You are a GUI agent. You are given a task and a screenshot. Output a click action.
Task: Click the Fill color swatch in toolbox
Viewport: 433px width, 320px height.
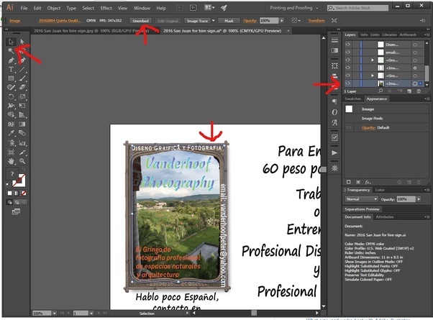pos(12,174)
